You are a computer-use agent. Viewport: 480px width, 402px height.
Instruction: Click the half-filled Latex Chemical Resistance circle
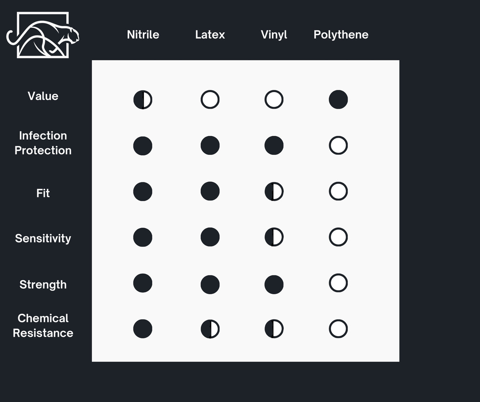(210, 329)
